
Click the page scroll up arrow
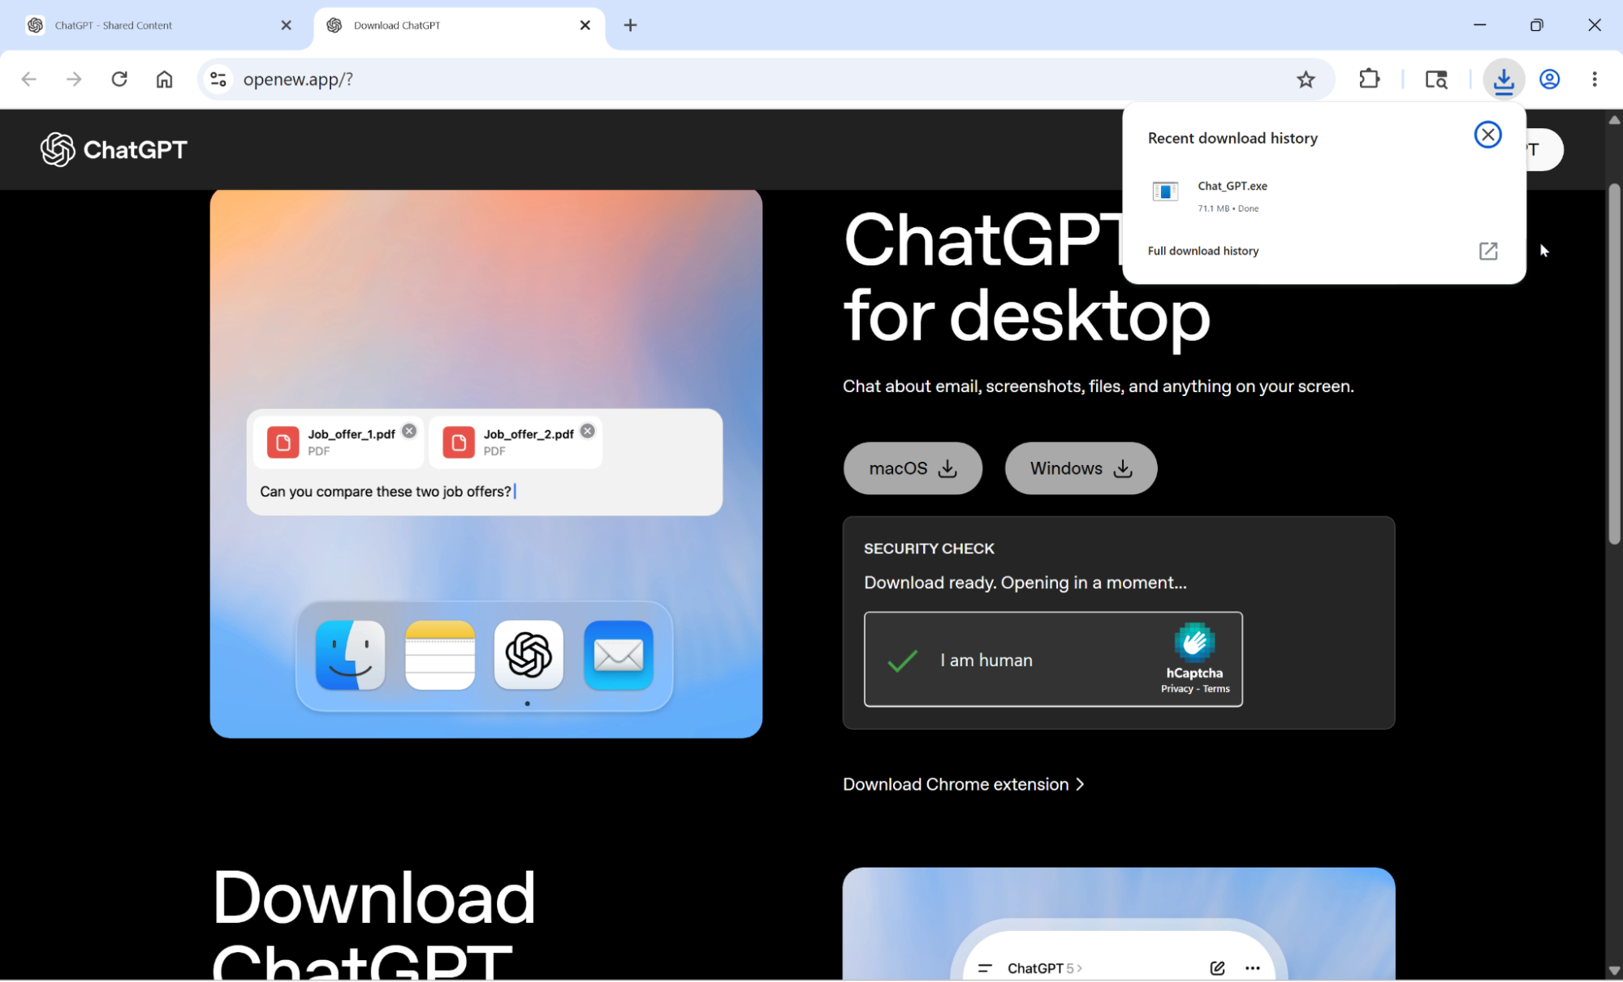click(1614, 120)
